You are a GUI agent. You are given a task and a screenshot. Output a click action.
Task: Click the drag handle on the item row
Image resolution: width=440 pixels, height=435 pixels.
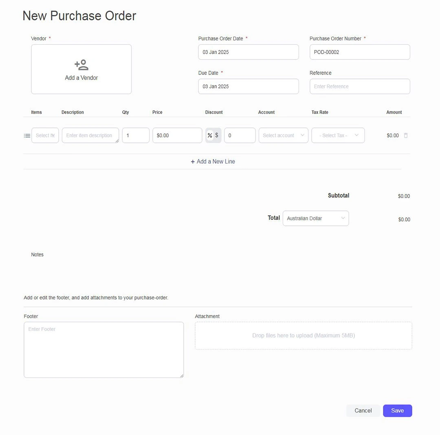coord(27,136)
